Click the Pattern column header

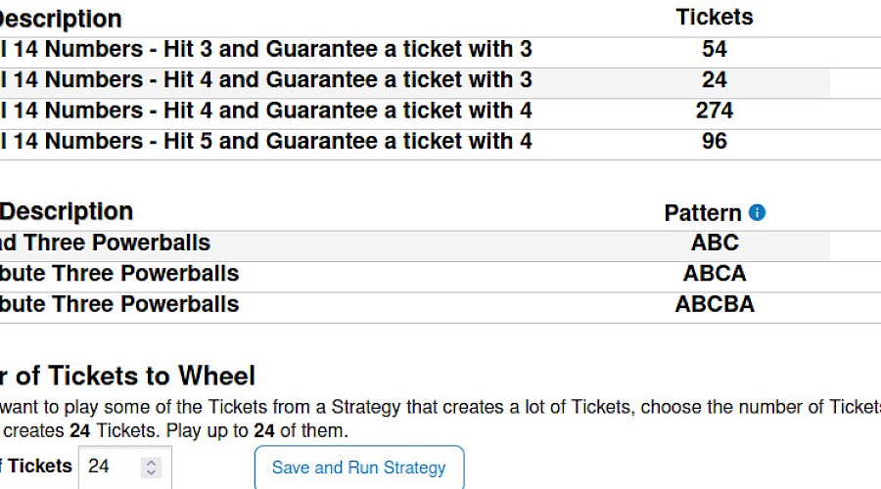[x=703, y=213]
